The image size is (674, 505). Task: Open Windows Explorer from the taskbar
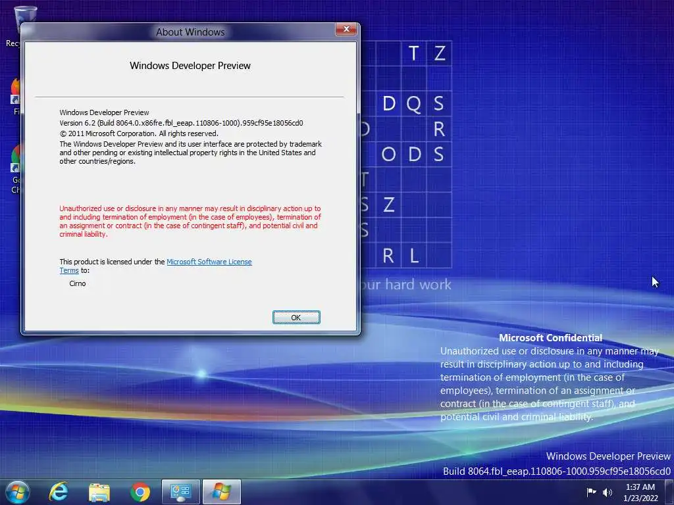(99, 492)
